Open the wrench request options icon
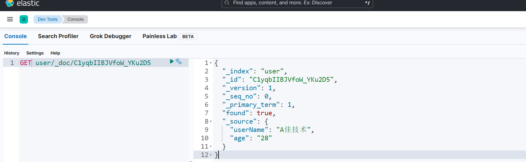Image resolution: width=526 pixels, height=162 pixels. click(179, 61)
